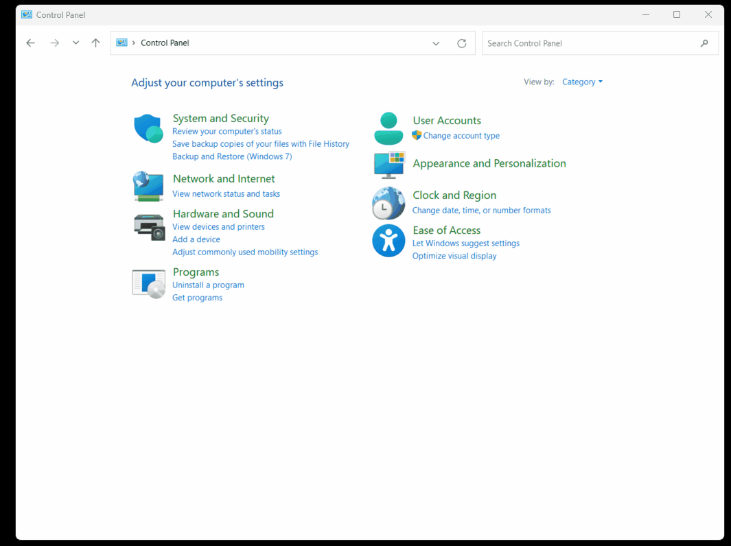Open the recent locations dropdown arrow
The height and width of the screenshot is (546, 731).
click(76, 43)
